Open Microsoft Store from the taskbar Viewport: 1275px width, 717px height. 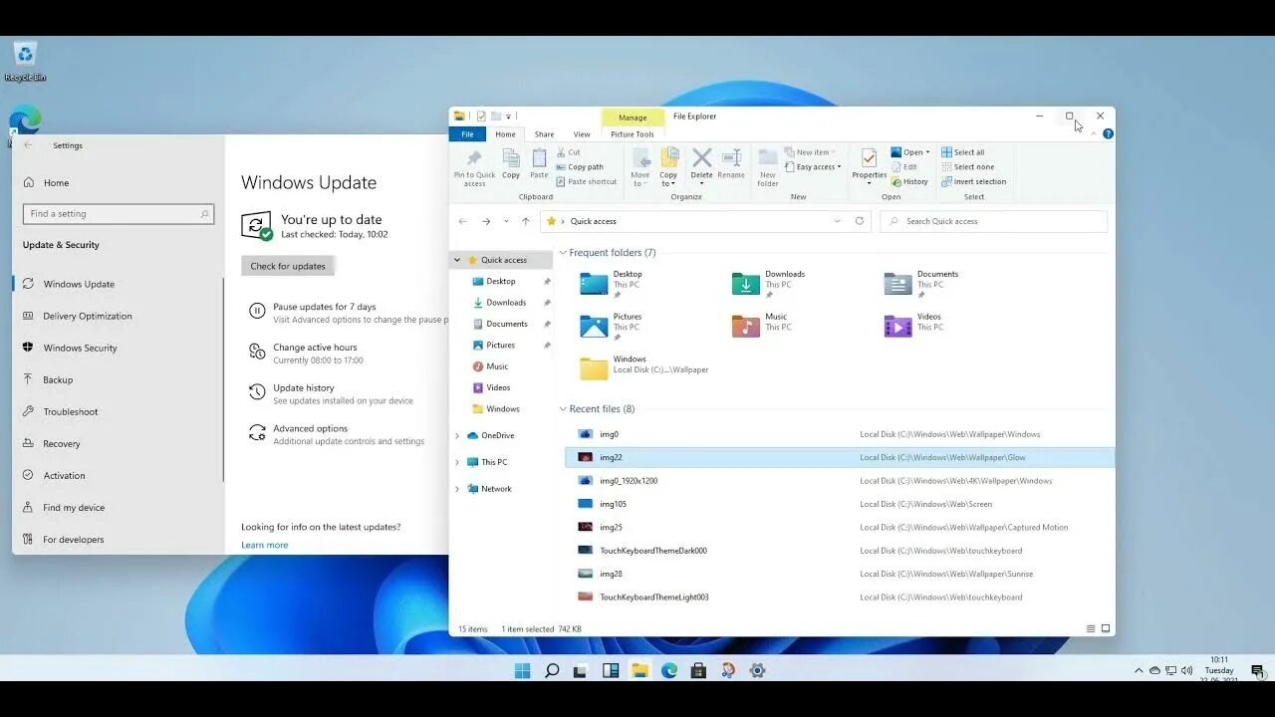(698, 670)
